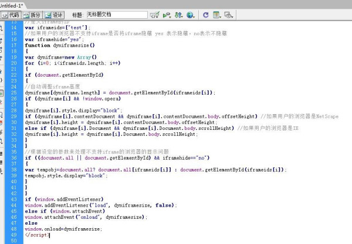Click 'if (window.addEventListener)' line
This screenshot has height=244, width=352.
(x=64, y=199)
